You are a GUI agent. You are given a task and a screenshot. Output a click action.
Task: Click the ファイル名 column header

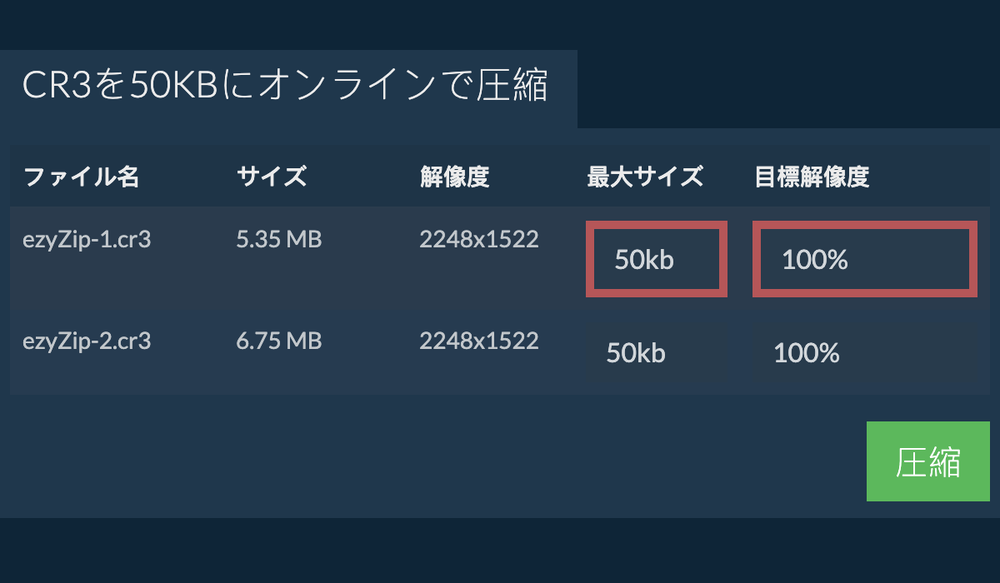pos(81,177)
